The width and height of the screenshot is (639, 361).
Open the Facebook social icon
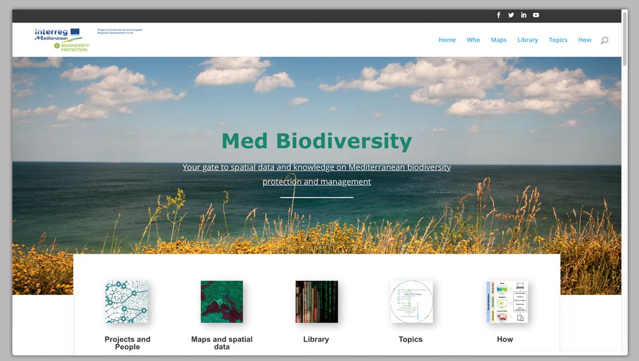point(498,15)
